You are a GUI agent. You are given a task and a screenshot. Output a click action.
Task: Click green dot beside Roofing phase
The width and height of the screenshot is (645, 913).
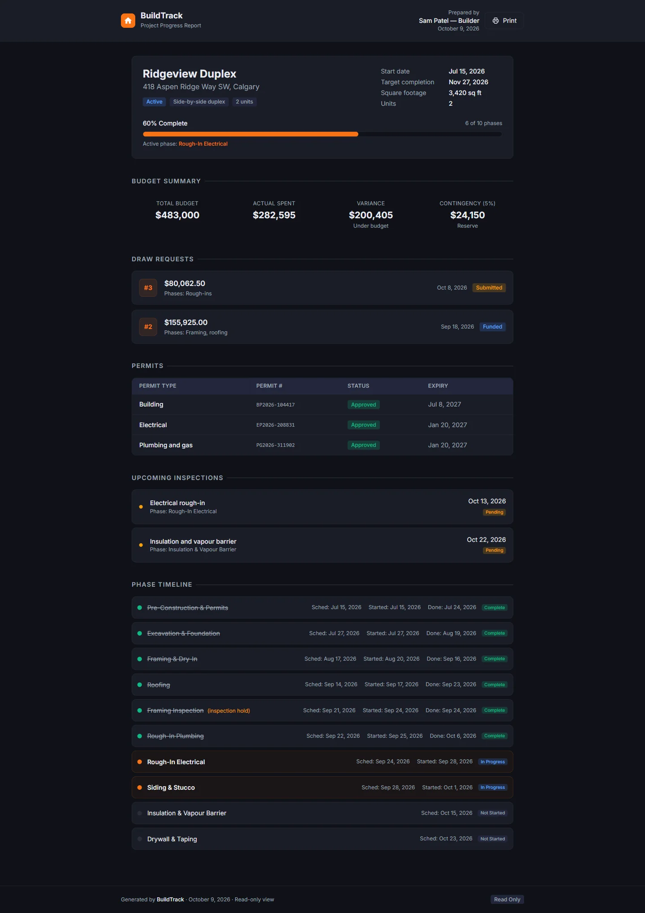click(x=140, y=685)
